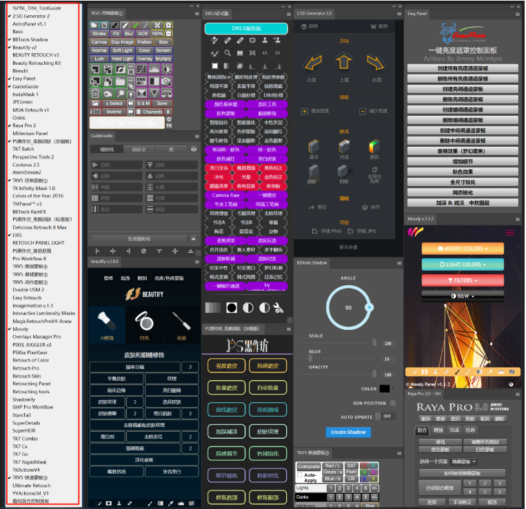
Task: Select the Easy Panel tab header
Action: 417,14
